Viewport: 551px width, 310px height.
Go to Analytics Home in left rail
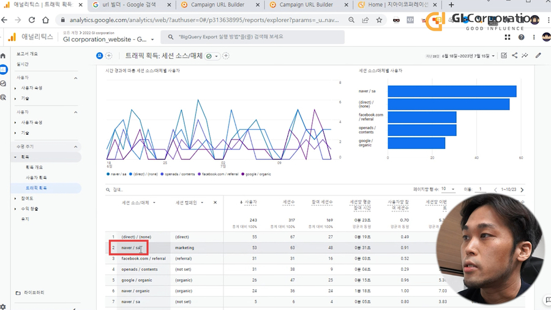pyautogui.click(x=3, y=56)
